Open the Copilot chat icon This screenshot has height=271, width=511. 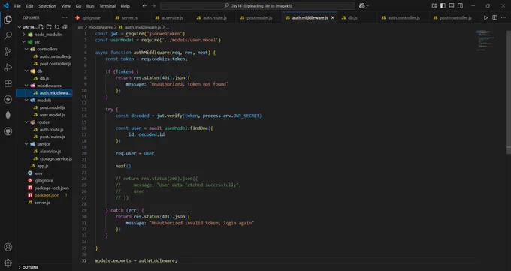click(361, 5)
